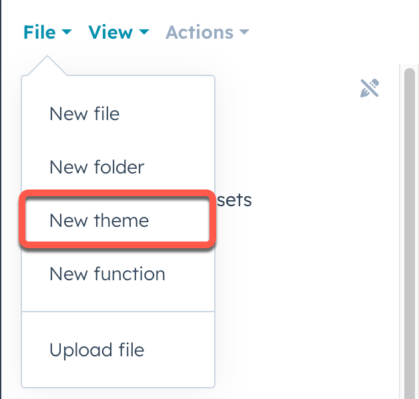Click the partially hidden text ending in "sets"

[x=234, y=199]
